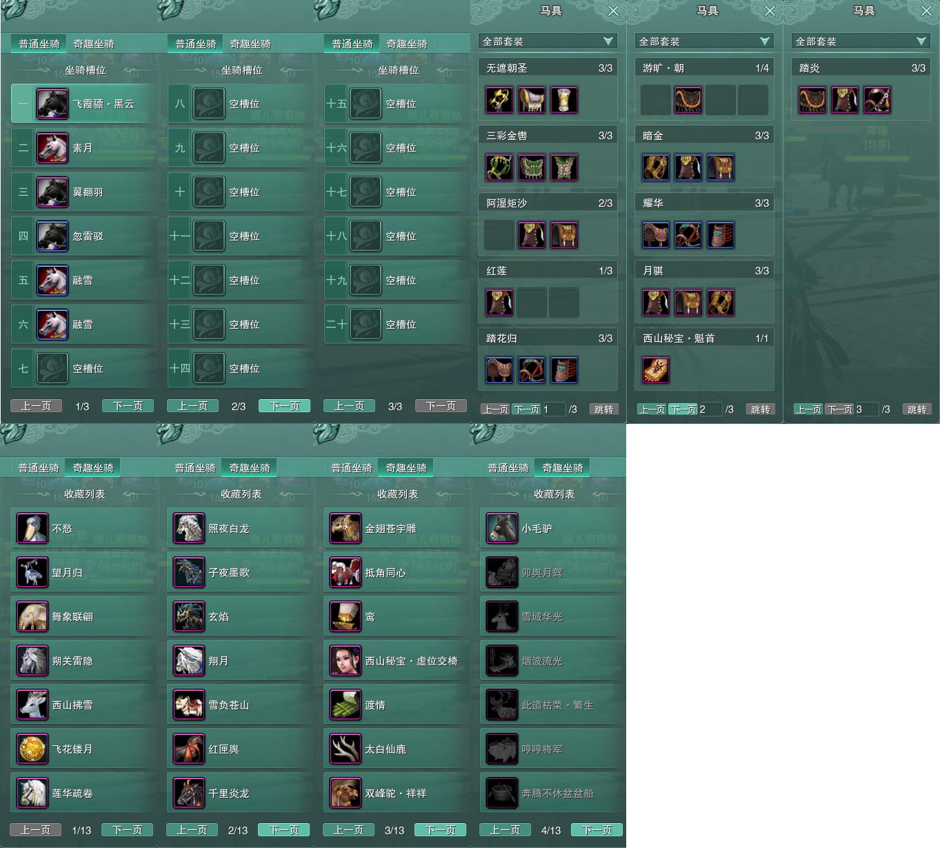940x848 pixels.
Task: Choose the 金翅苍宇雕 mount icon
Action: click(346, 529)
